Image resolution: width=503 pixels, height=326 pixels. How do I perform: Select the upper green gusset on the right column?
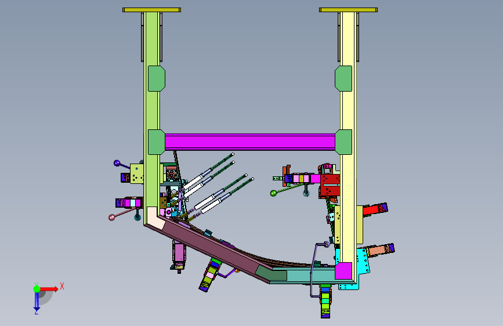click(343, 79)
